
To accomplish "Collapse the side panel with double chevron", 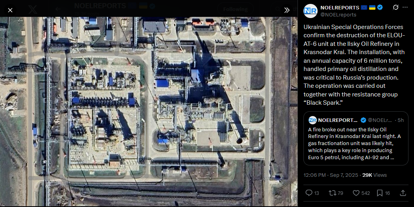I will click(287, 10).
